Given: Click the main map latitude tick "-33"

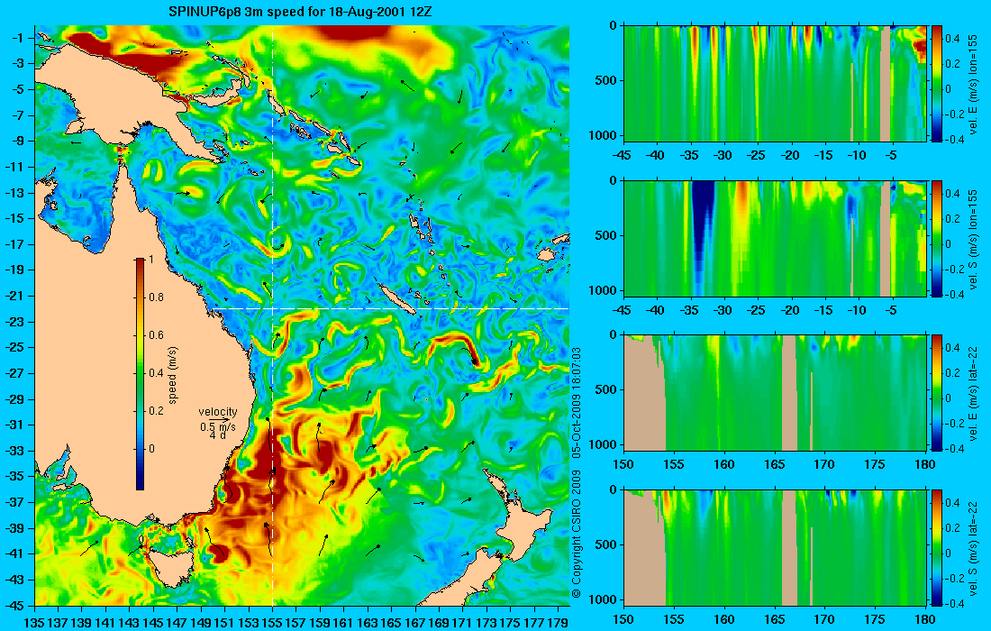Looking at the screenshot, I should point(15,450).
